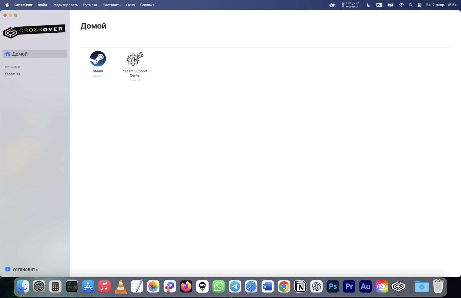461x298 pixels.
Task: Click the CrossOver logo in sidebar
Action: [34, 32]
